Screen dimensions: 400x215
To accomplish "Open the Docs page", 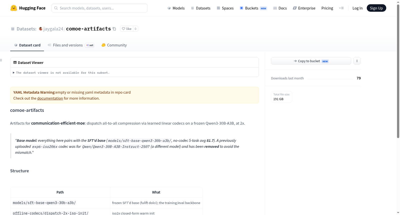I will [280, 8].
